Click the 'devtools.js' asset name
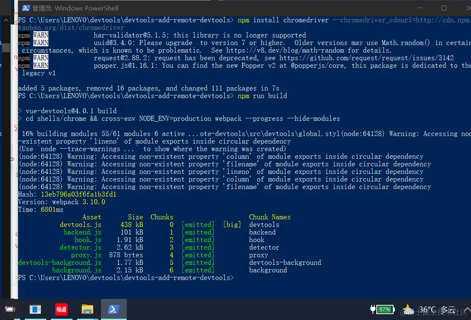The height and width of the screenshot is (320, 471). click(80, 225)
